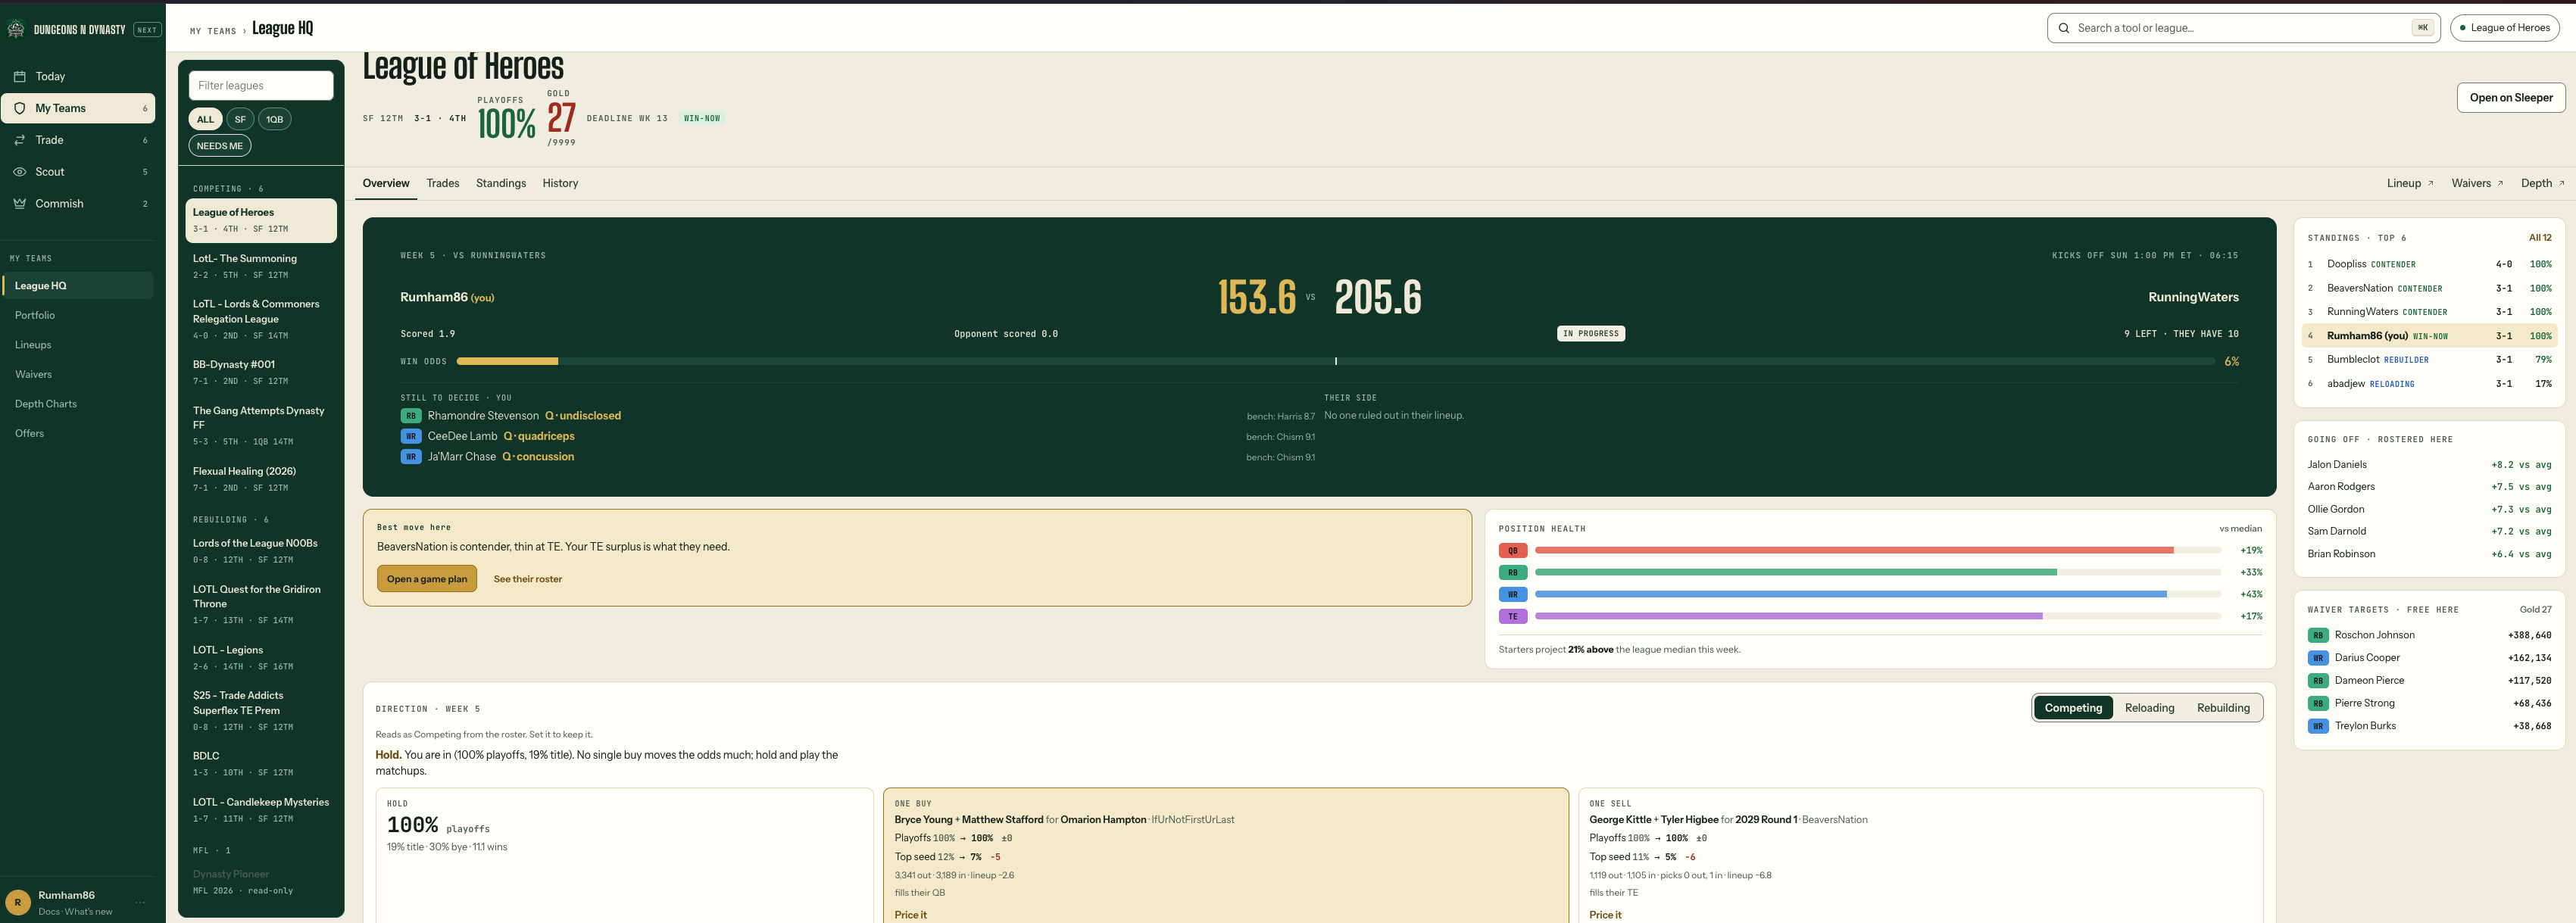Open user menu dots beside Rumham86
This screenshot has height=923, width=2576.
pyautogui.click(x=140, y=902)
